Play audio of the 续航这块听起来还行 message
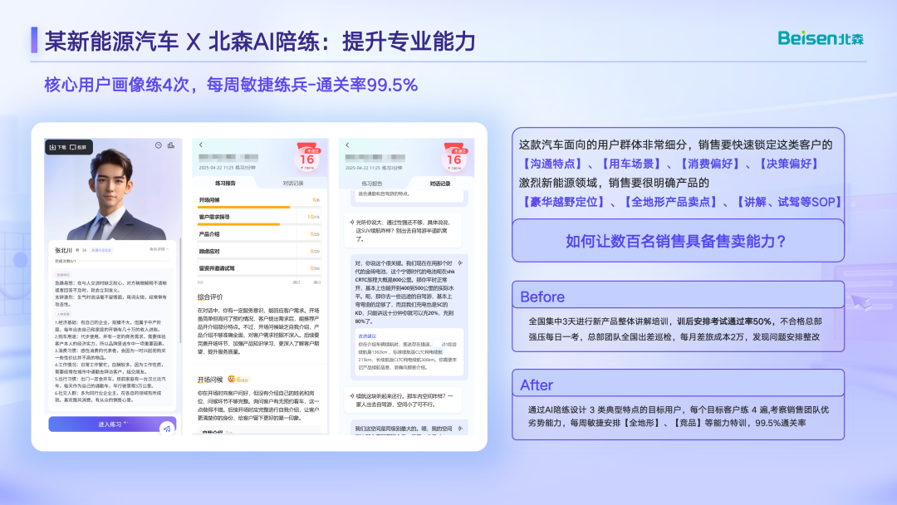Image resolution: width=897 pixels, height=505 pixels. (x=351, y=395)
